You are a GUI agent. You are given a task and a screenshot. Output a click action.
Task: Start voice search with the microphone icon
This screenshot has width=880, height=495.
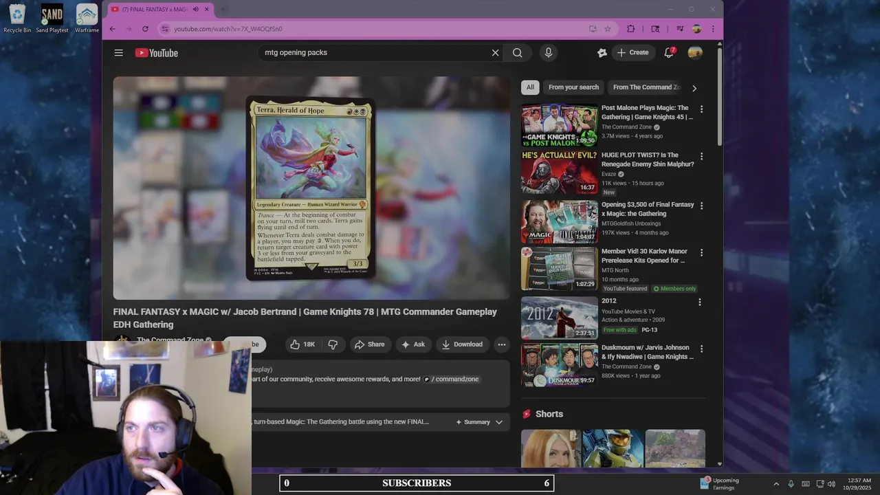(x=548, y=53)
